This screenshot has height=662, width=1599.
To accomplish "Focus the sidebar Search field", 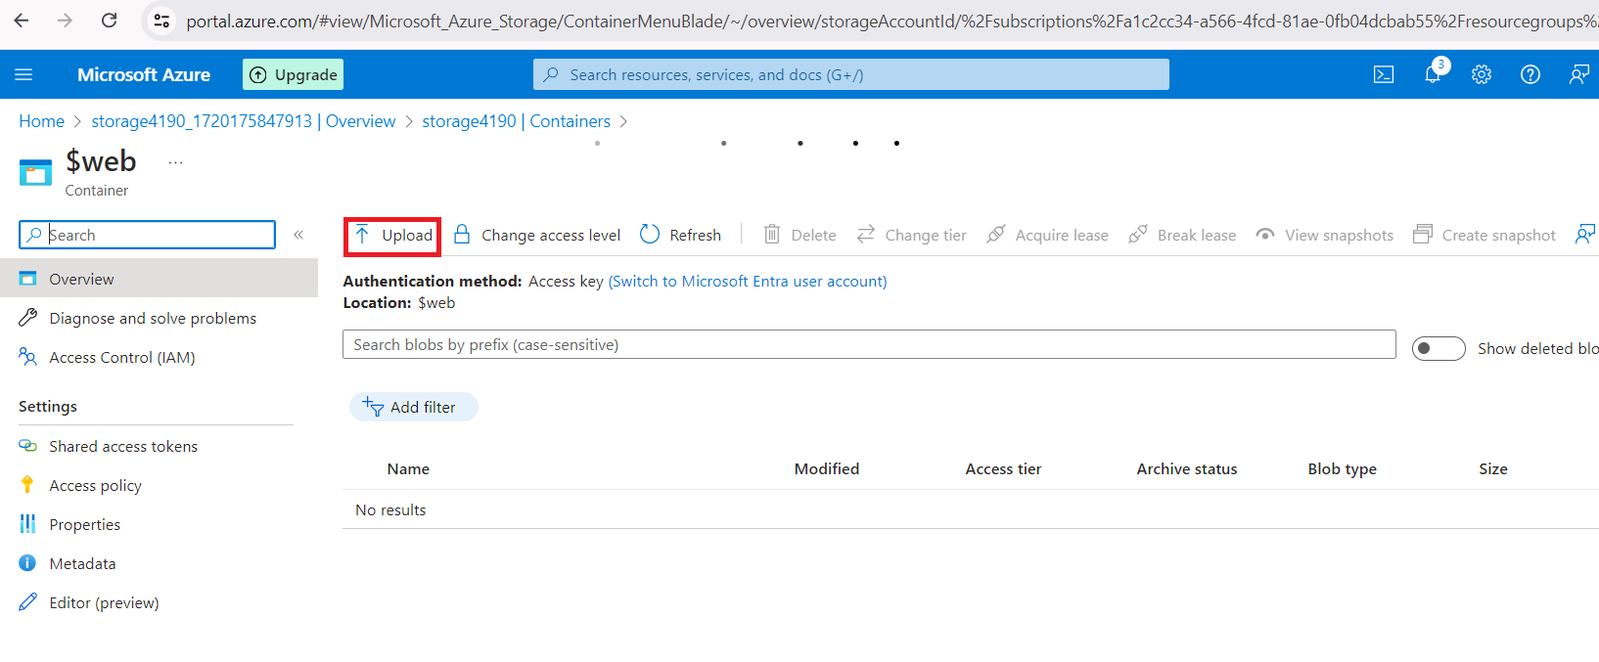I will [147, 235].
